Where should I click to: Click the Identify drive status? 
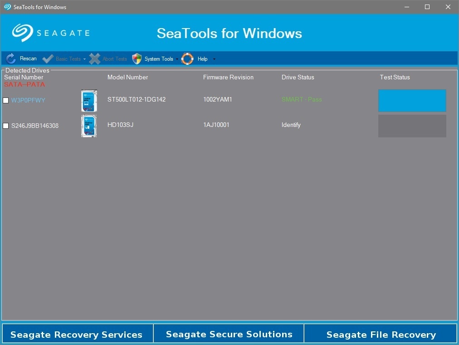(291, 125)
